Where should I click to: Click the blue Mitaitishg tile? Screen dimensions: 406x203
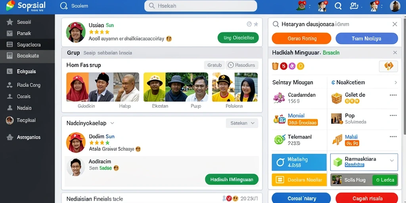point(299,162)
